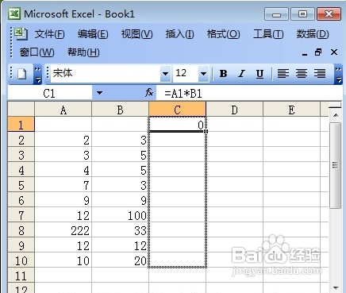The width and height of the screenshot is (346, 293).
Task: Open the 帮助(H) menu
Action: pos(83,52)
